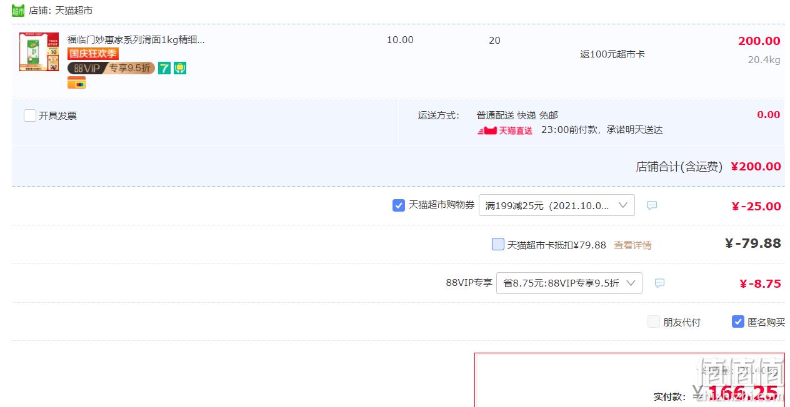Image resolution: width=790 pixels, height=407 pixels.
Task: Click the unit price 10.00
Action: coord(400,40)
